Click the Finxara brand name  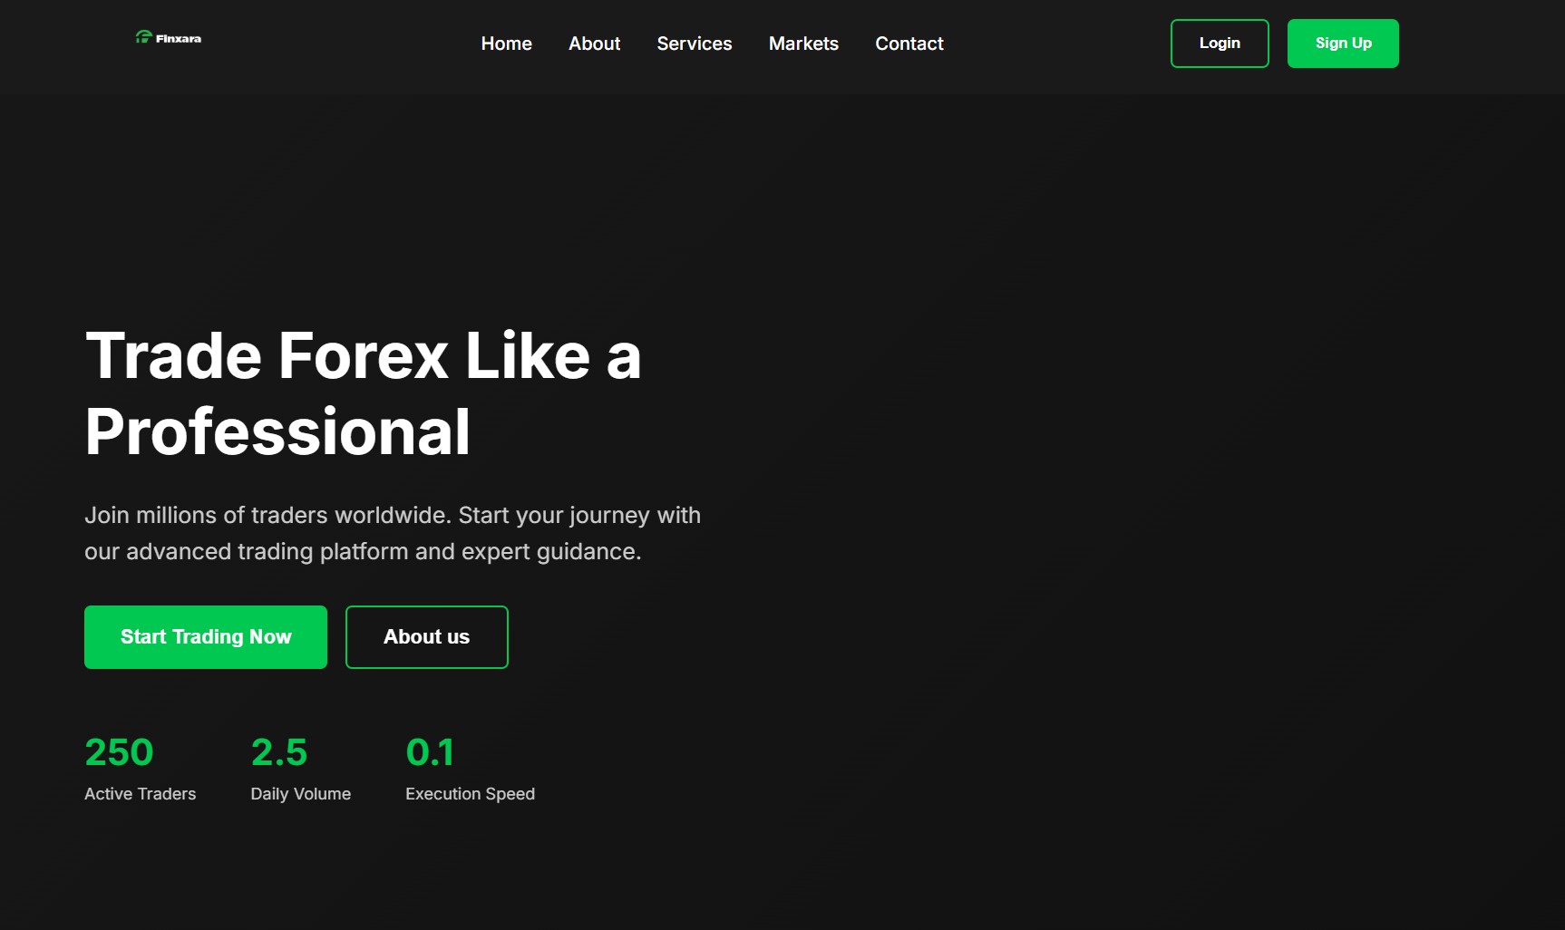pyautogui.click(x=179, y=39)
